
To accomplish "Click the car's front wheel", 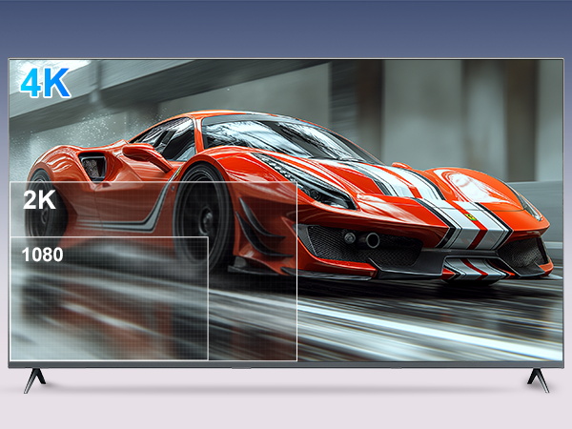I will [x=204, y=218].
